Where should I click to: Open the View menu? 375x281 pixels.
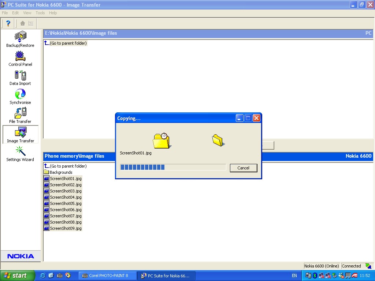pos(27,13)
